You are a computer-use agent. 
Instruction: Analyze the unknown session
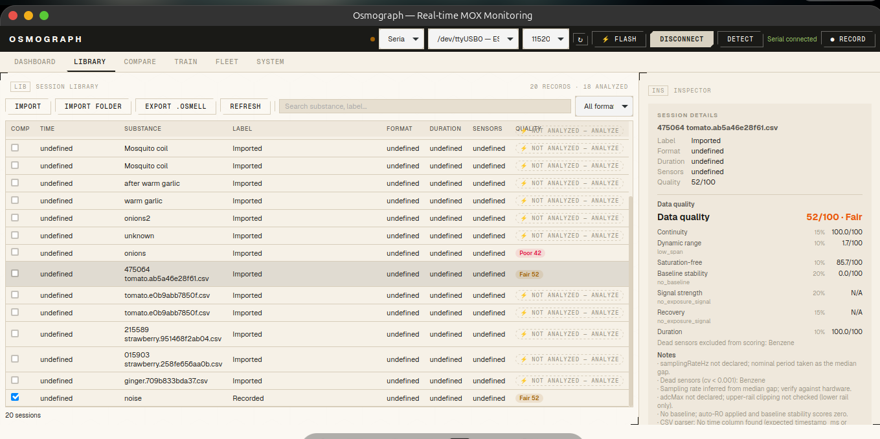(x=569, y=236)
